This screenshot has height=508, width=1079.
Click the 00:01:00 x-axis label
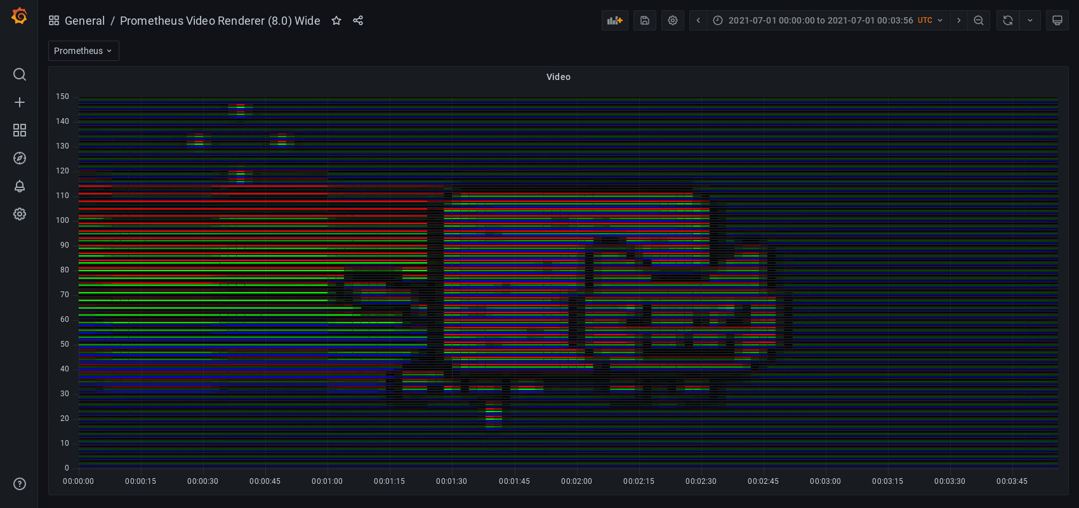pyautogui.click(x=327, y=481)
